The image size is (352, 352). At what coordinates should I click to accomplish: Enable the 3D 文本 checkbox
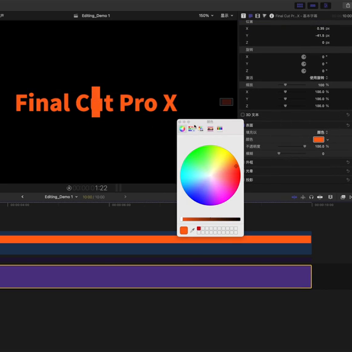(243, 115)
